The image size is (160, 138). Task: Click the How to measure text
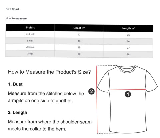point(16,18)
